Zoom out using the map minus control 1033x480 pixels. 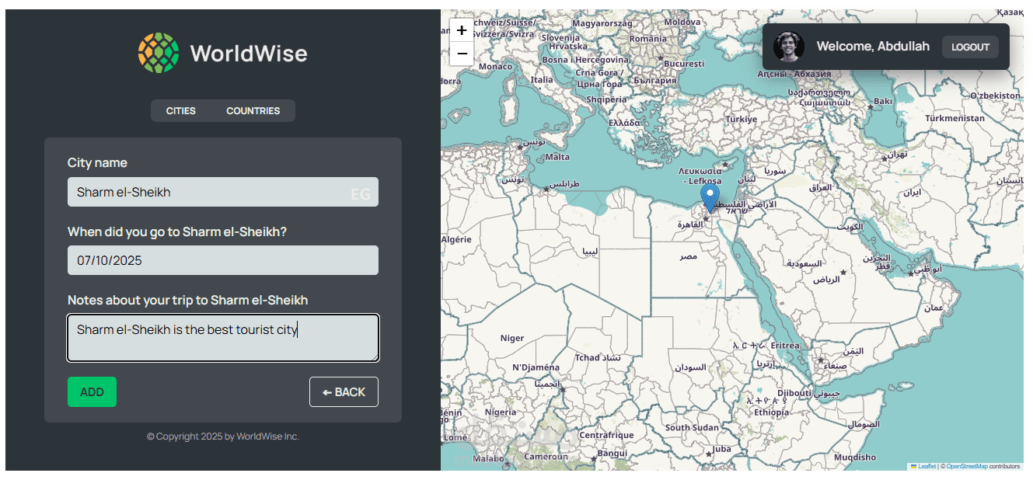(x=462, y=52)
